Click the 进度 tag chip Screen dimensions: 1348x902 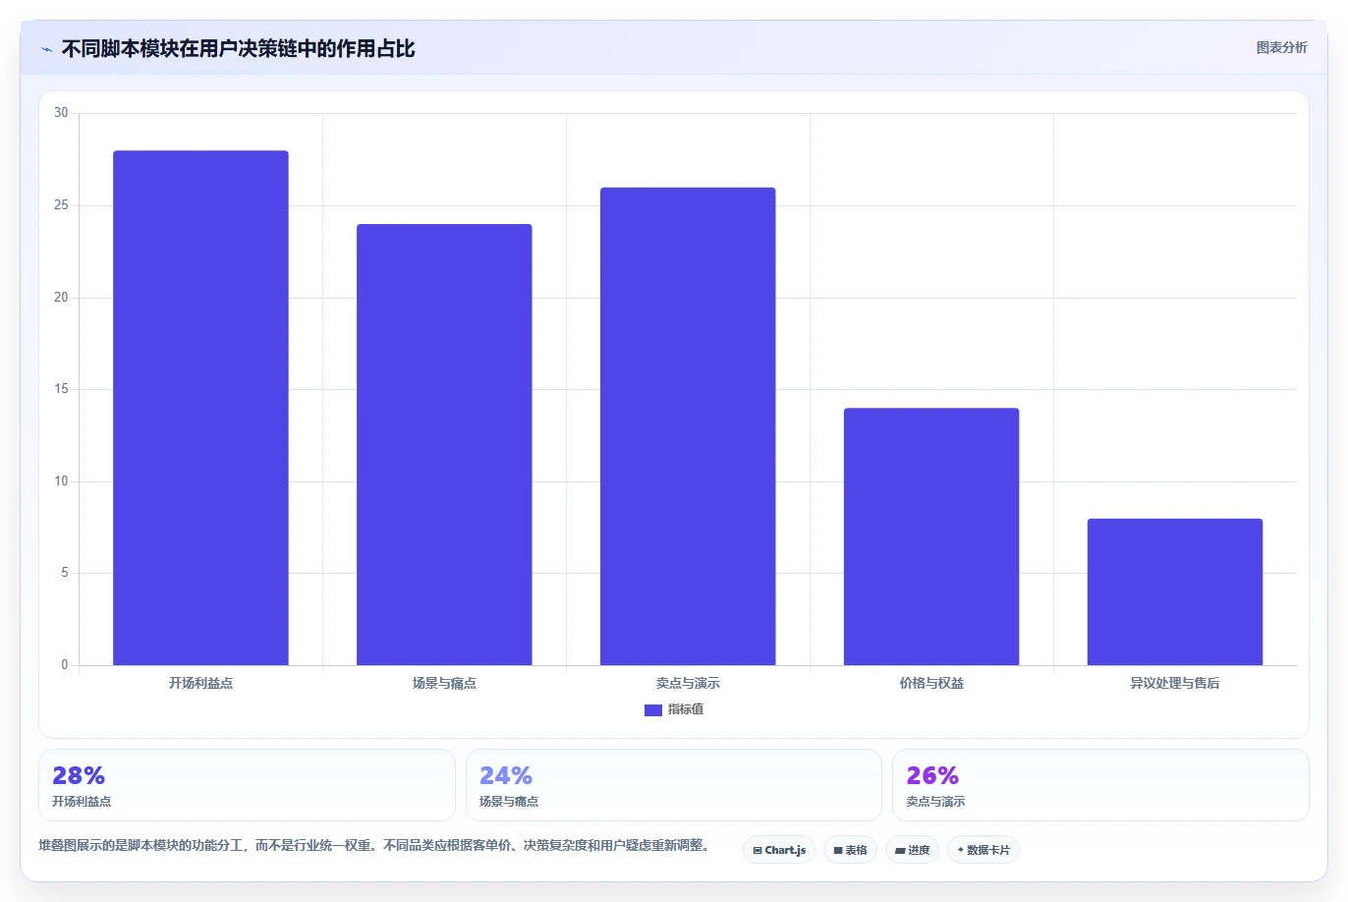click(x=912, y=850)
